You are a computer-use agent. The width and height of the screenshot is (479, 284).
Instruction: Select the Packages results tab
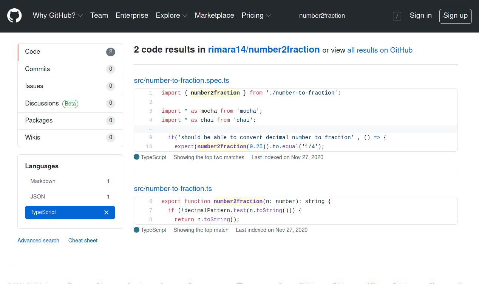[x=70, y=121]
